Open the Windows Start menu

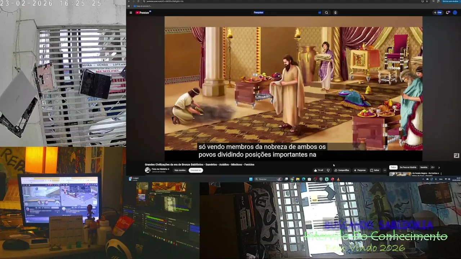coord(251,179)
